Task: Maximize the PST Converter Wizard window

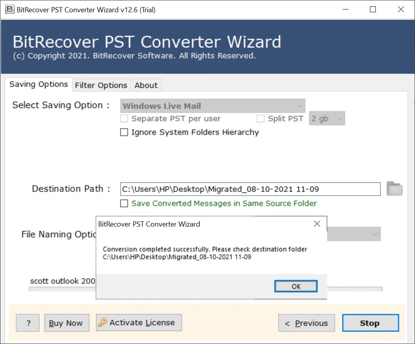Action: [373, 10]
